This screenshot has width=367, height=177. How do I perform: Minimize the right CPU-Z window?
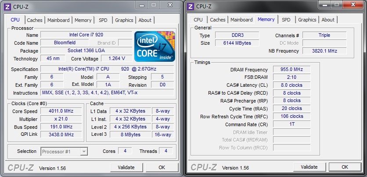pos(325,5)
